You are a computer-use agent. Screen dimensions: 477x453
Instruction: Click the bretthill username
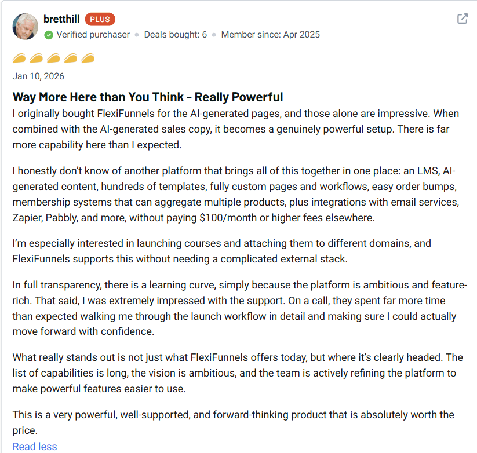coord(62,19)
